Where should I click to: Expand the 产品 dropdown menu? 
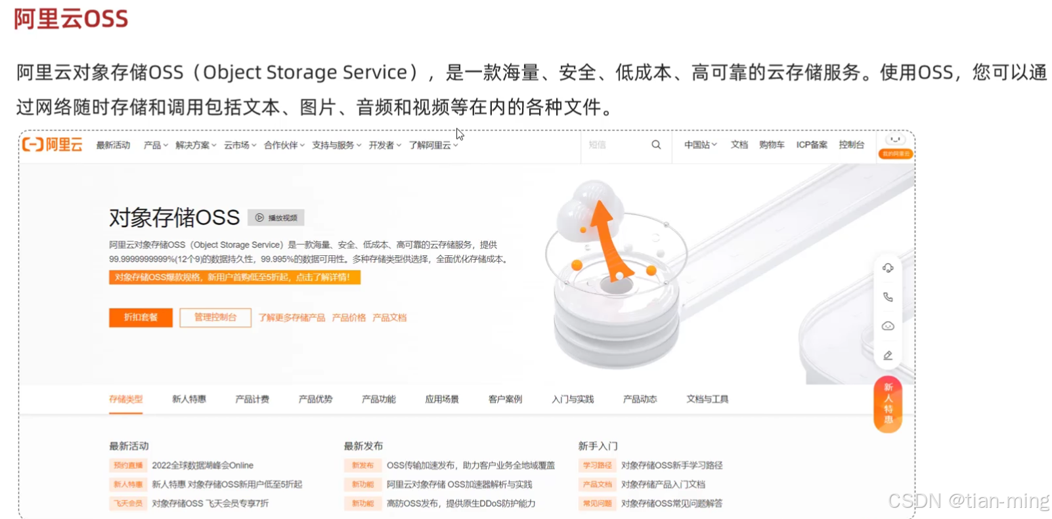coord(156,145)
